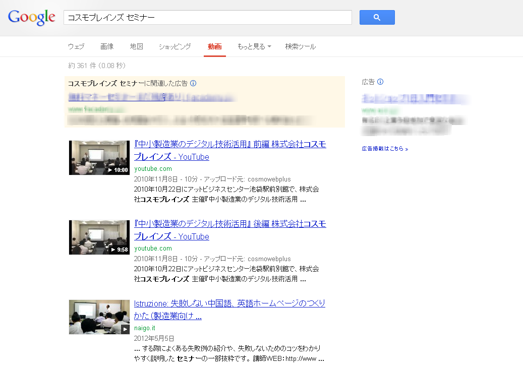This screenshot has height=370, width=523.
Task: Click the naigo.it URL text
Action: click(x=144, y=328)
